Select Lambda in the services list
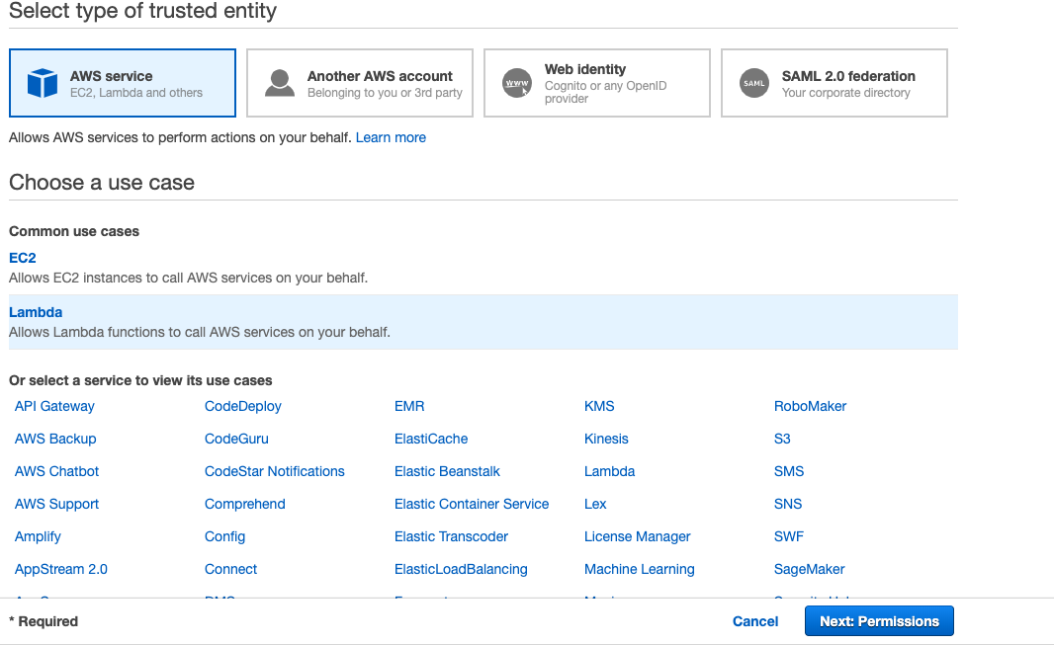Screen dimensions: 1054x645 610,471
